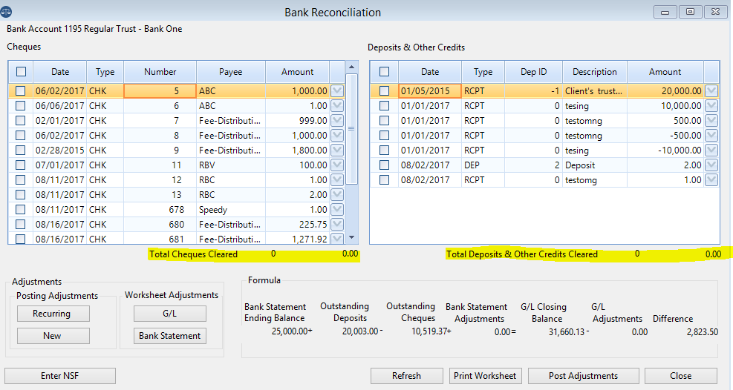Click the app scales icon in title bar

pyautogui.click(x=6, y=12)
